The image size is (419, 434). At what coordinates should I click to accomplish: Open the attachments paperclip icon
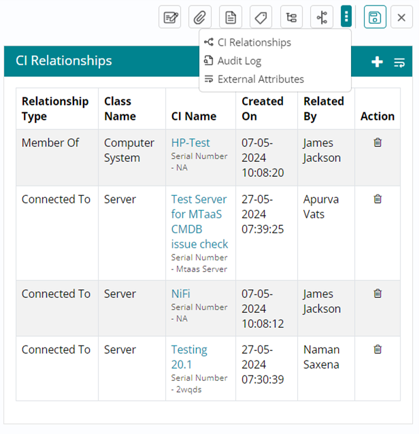(200, 18)
